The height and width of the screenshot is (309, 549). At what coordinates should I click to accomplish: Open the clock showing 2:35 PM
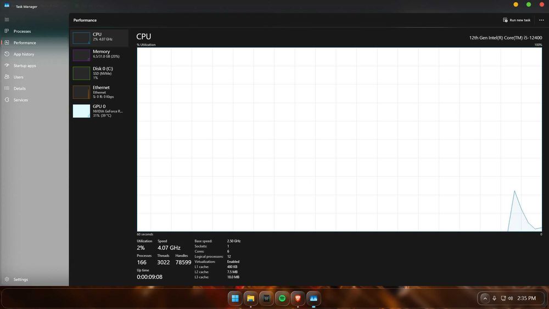[526, 299]
